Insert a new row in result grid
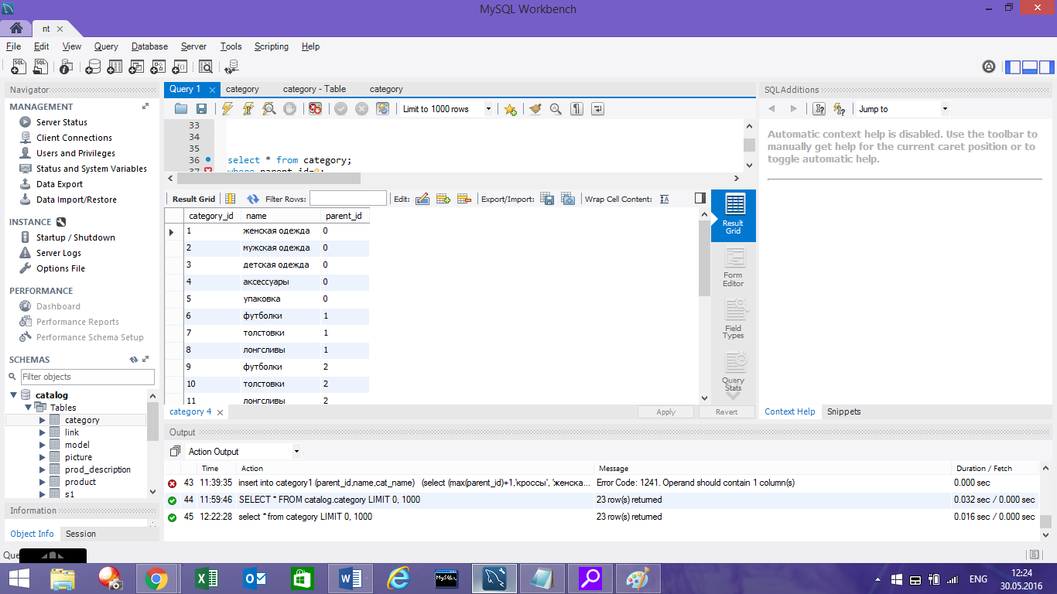Screen dimensions: 1057x594 tap(443, 199)
